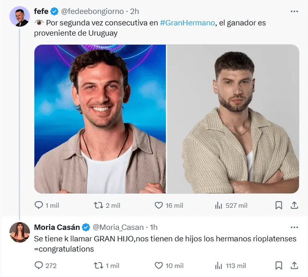The height and width of the screenshot is (277, 308).
Task: Open the #GranHermano hashtag
Action: point(187,23)
